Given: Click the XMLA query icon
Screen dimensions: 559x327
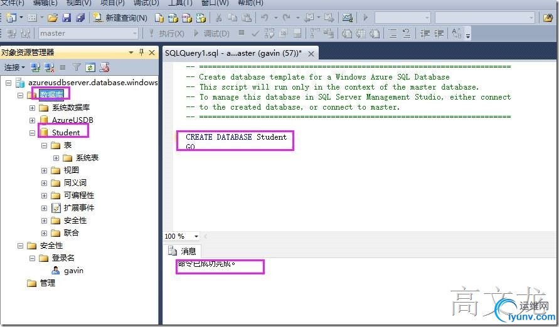Looking at the screenshot, I should (201, 18).
